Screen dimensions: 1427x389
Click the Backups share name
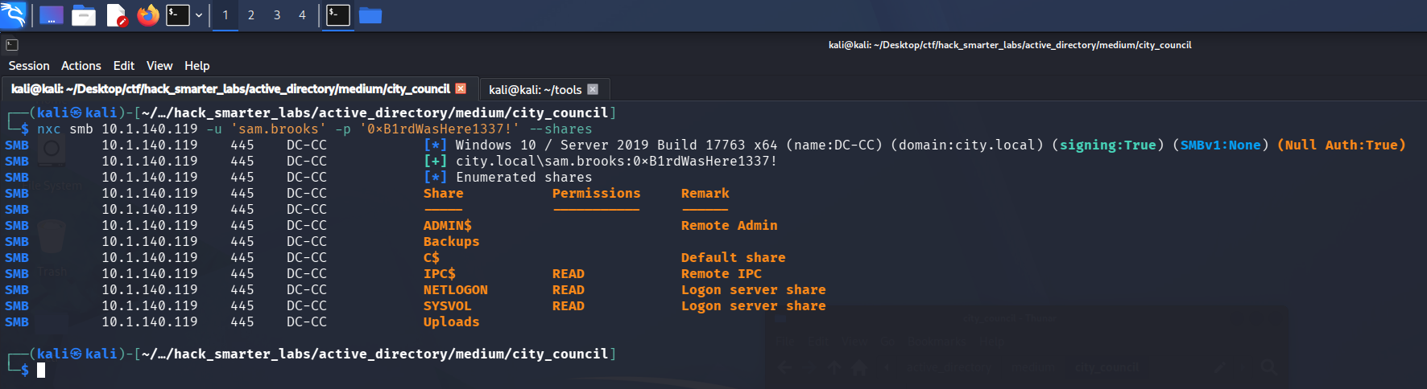(452, 241)
